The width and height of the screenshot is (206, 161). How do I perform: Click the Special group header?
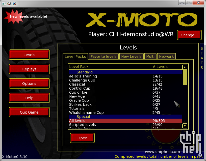point(126,117)
